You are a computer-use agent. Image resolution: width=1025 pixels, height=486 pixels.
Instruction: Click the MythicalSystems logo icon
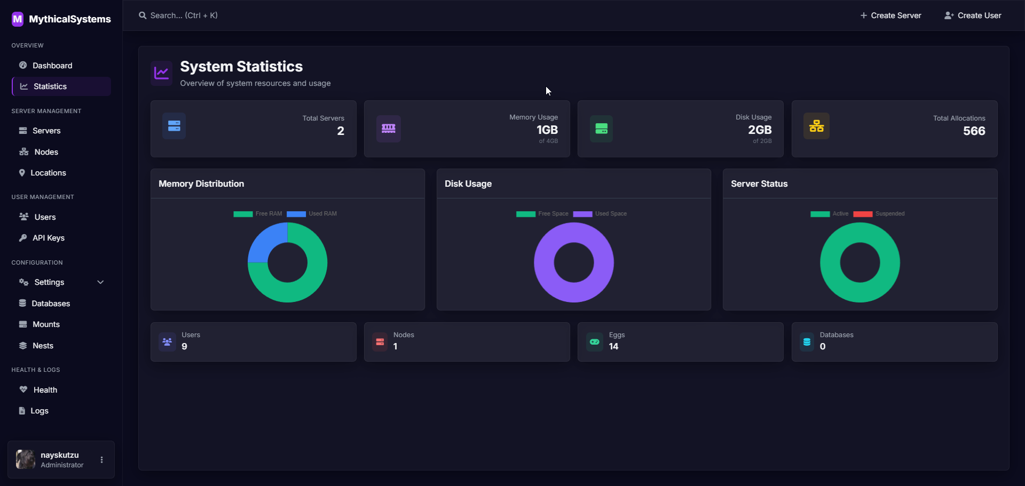coord(18,19)
